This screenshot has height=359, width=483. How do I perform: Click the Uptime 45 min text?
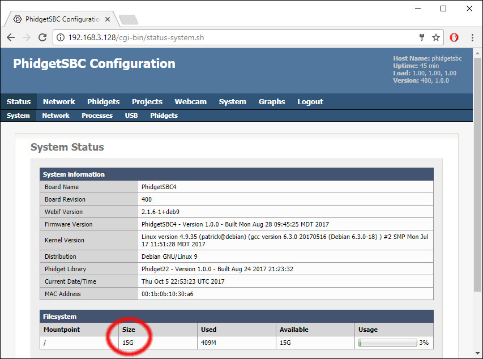point(416,66)
